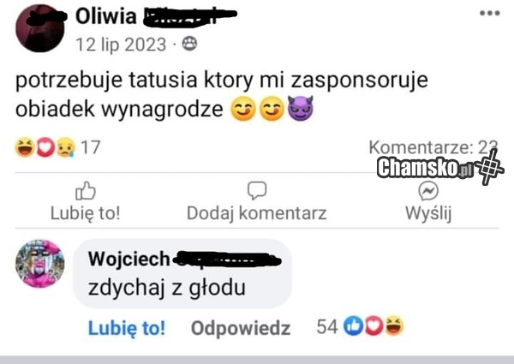This screenshot has width=514, height=364.
Task: Click the Wyślij button label
Action: (428, 213)
